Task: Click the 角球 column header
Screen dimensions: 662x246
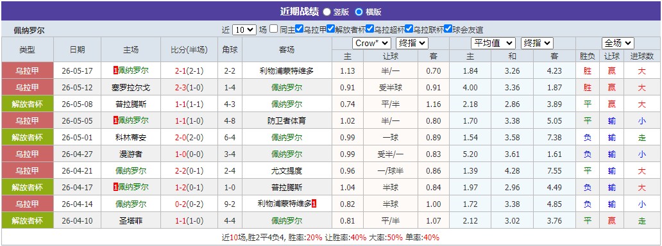Action: pyautogui.click(x=230, y=50)
